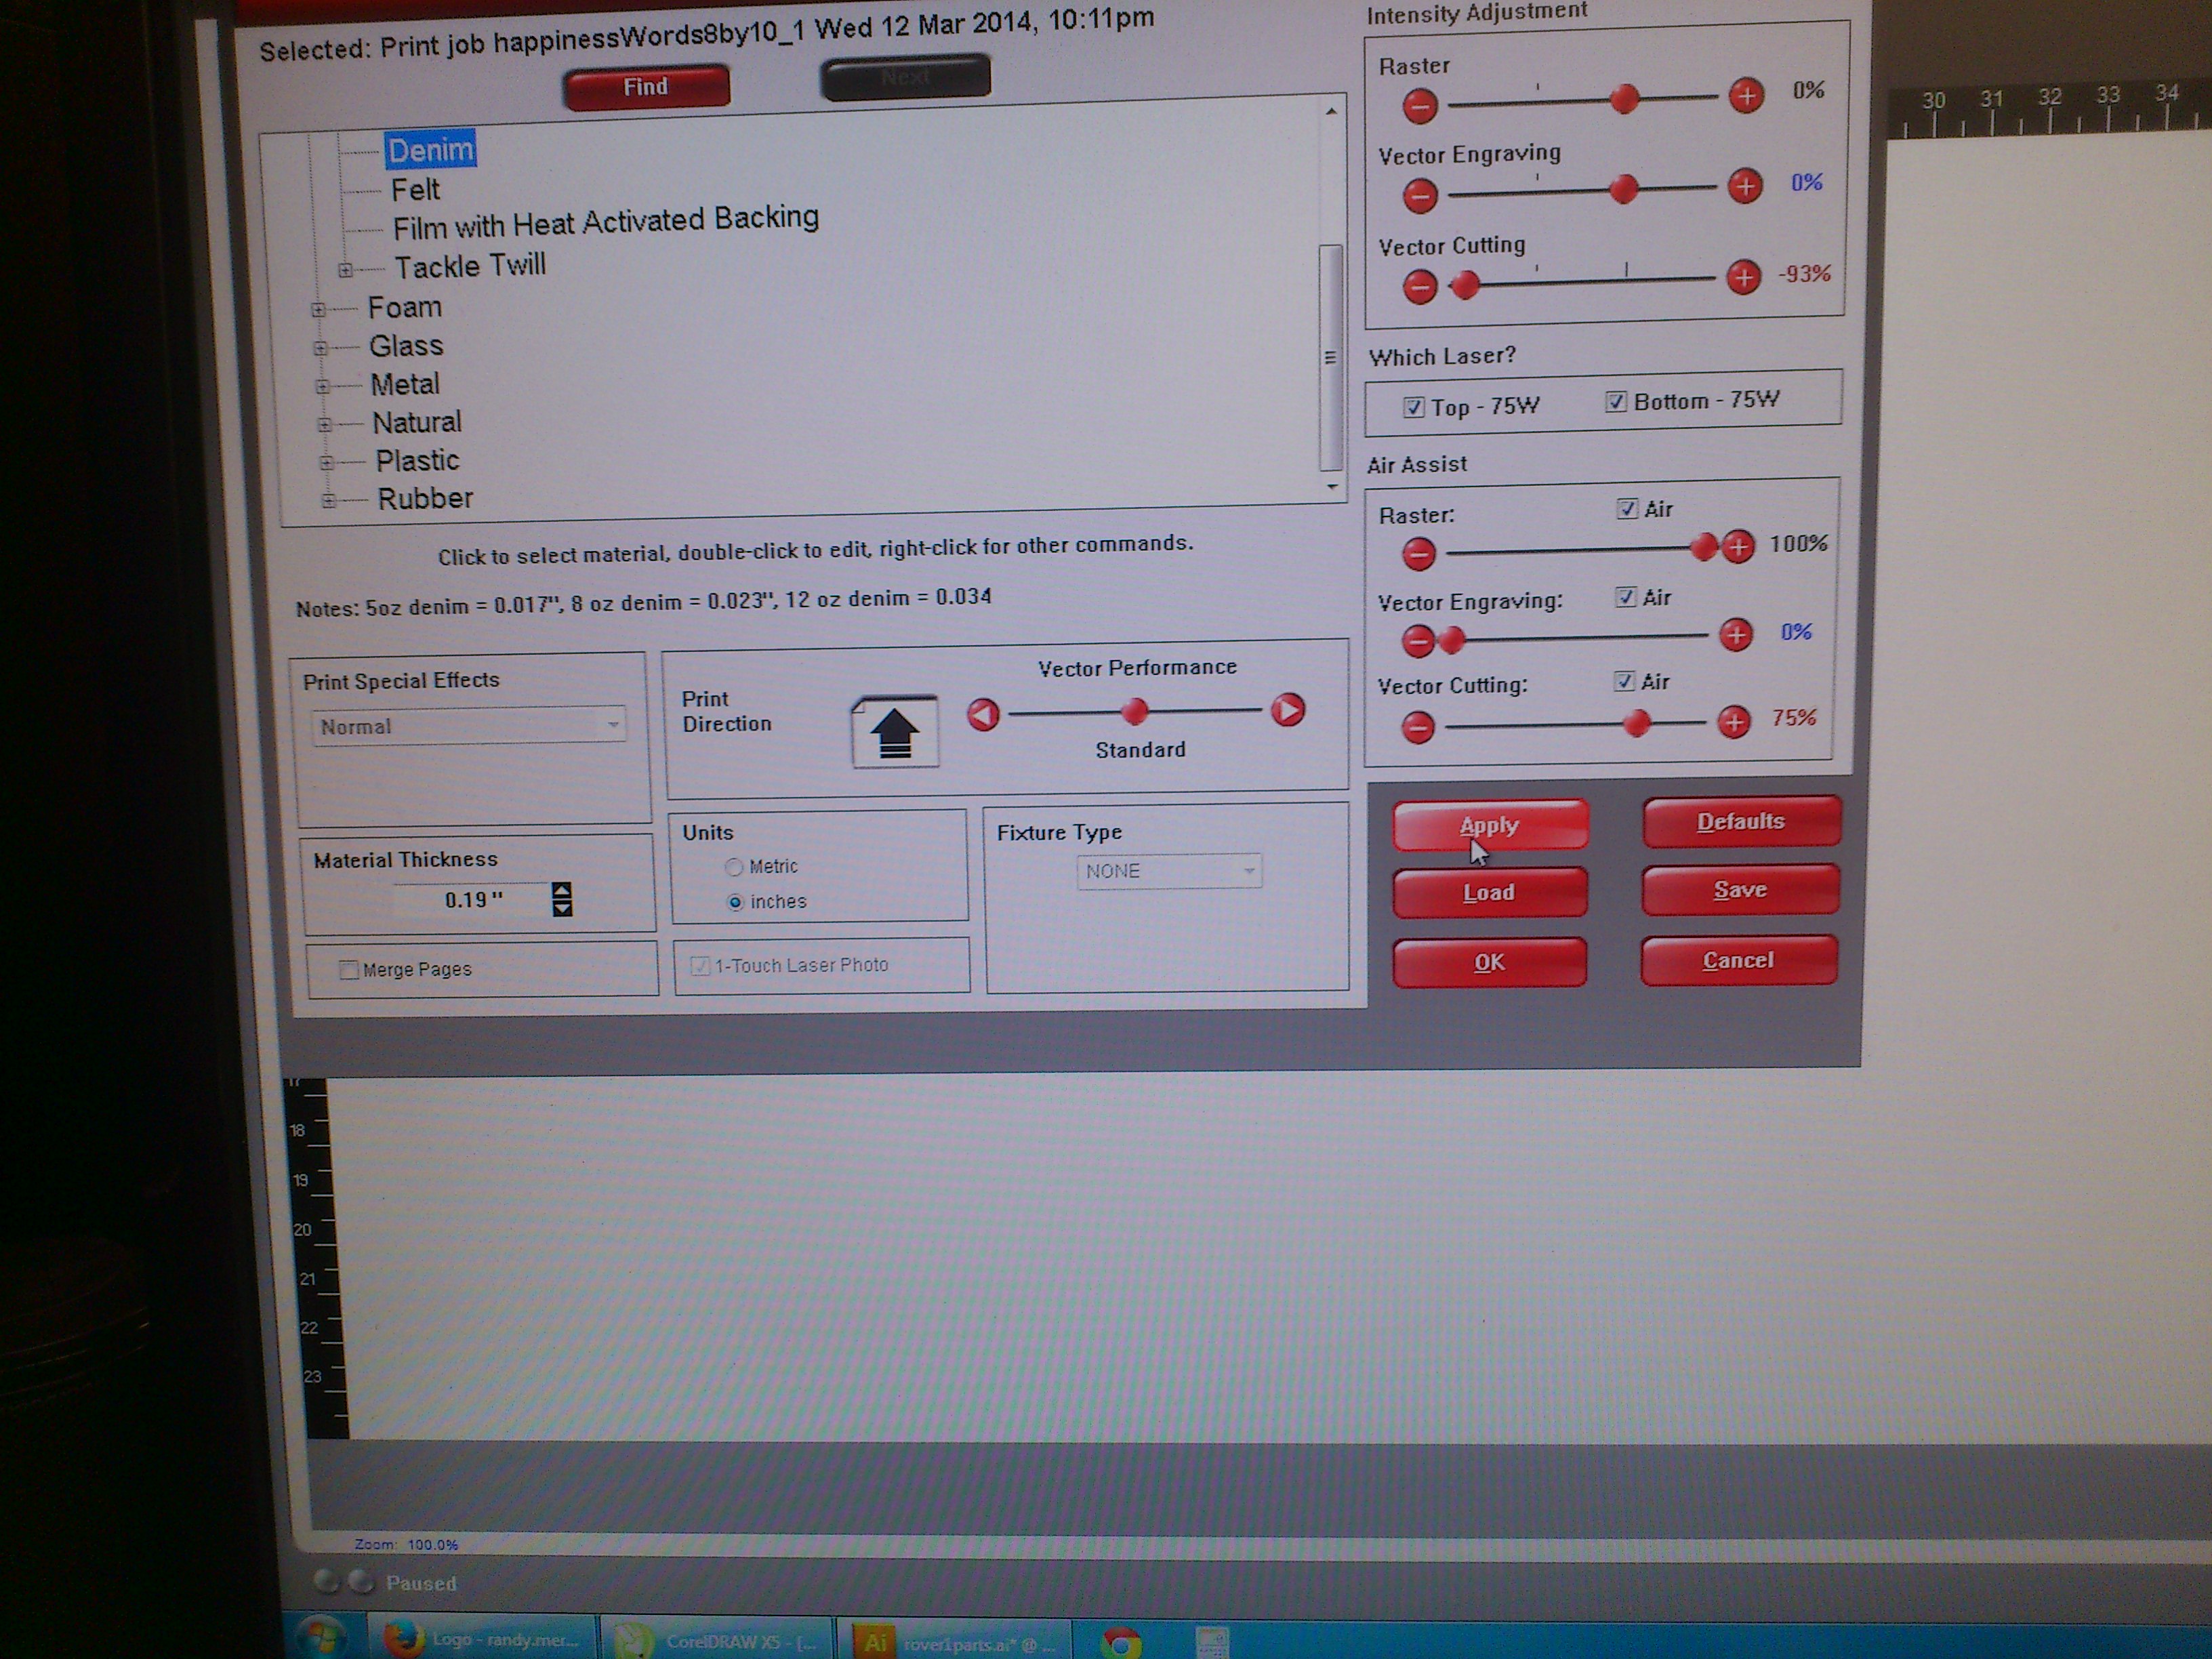Click the Cancel button
2212x1659 pixels.
[1738, 960]
